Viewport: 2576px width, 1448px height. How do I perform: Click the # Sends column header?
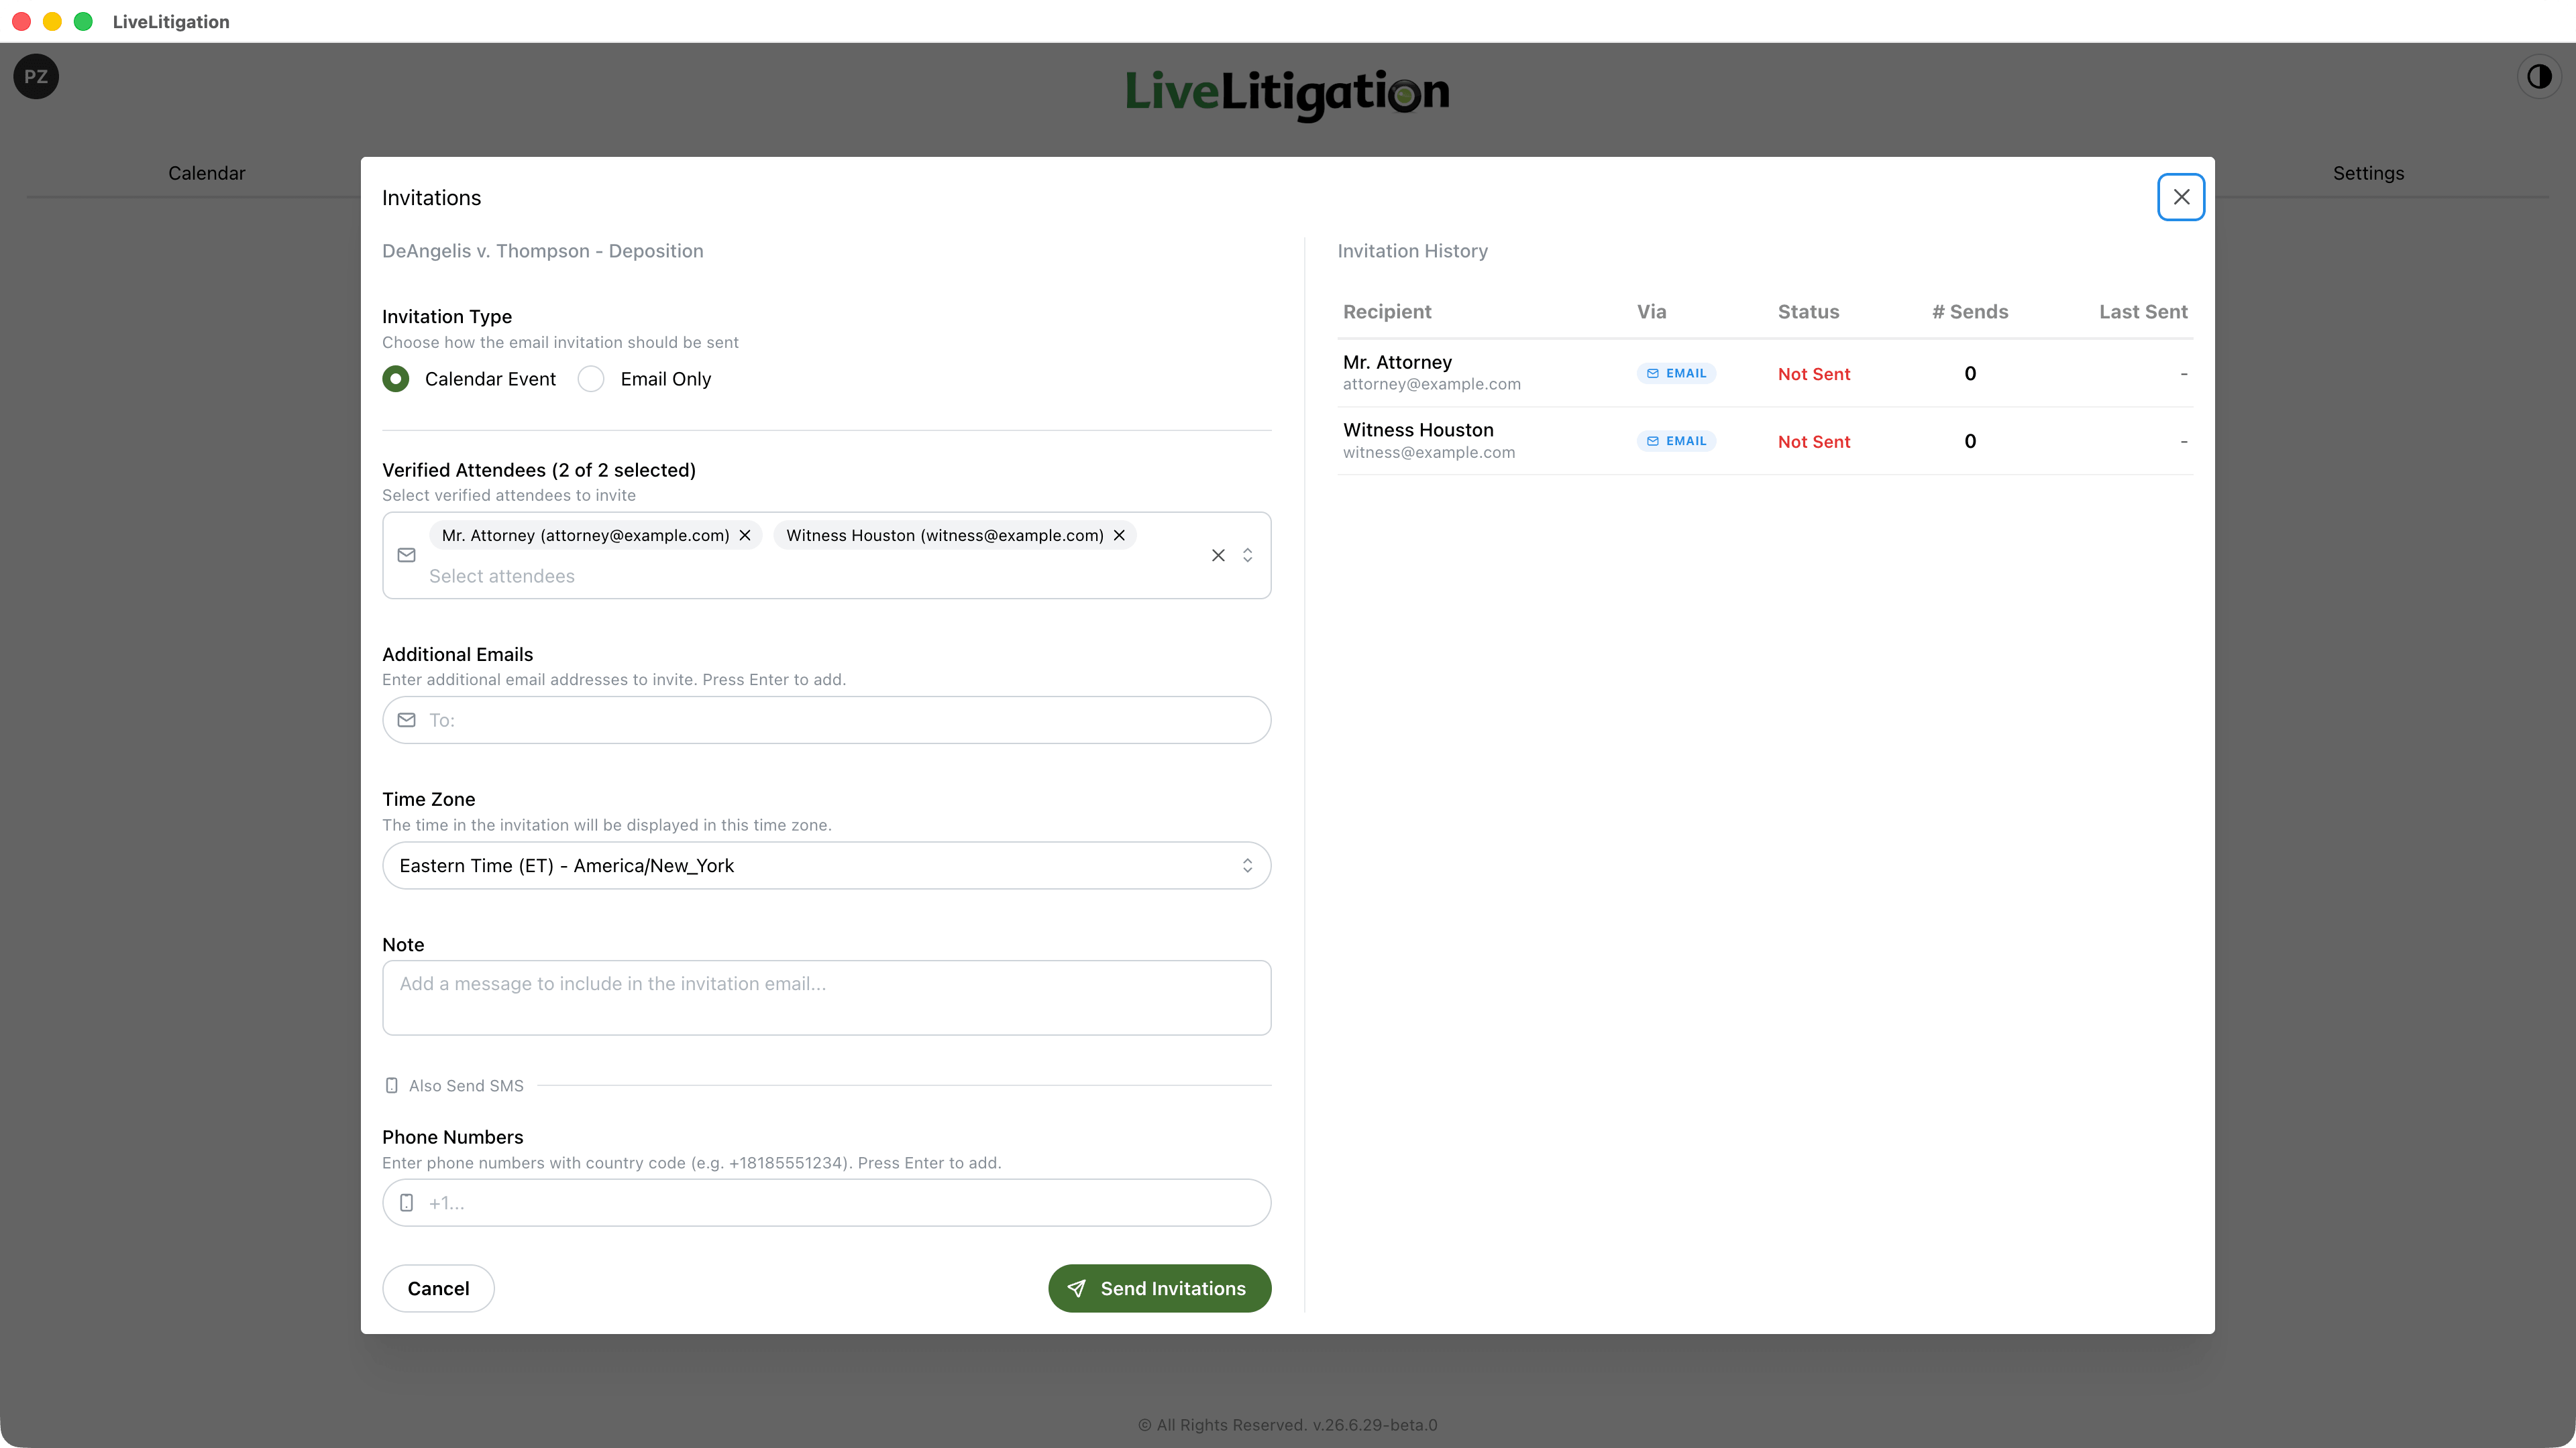click(1970, 312)
